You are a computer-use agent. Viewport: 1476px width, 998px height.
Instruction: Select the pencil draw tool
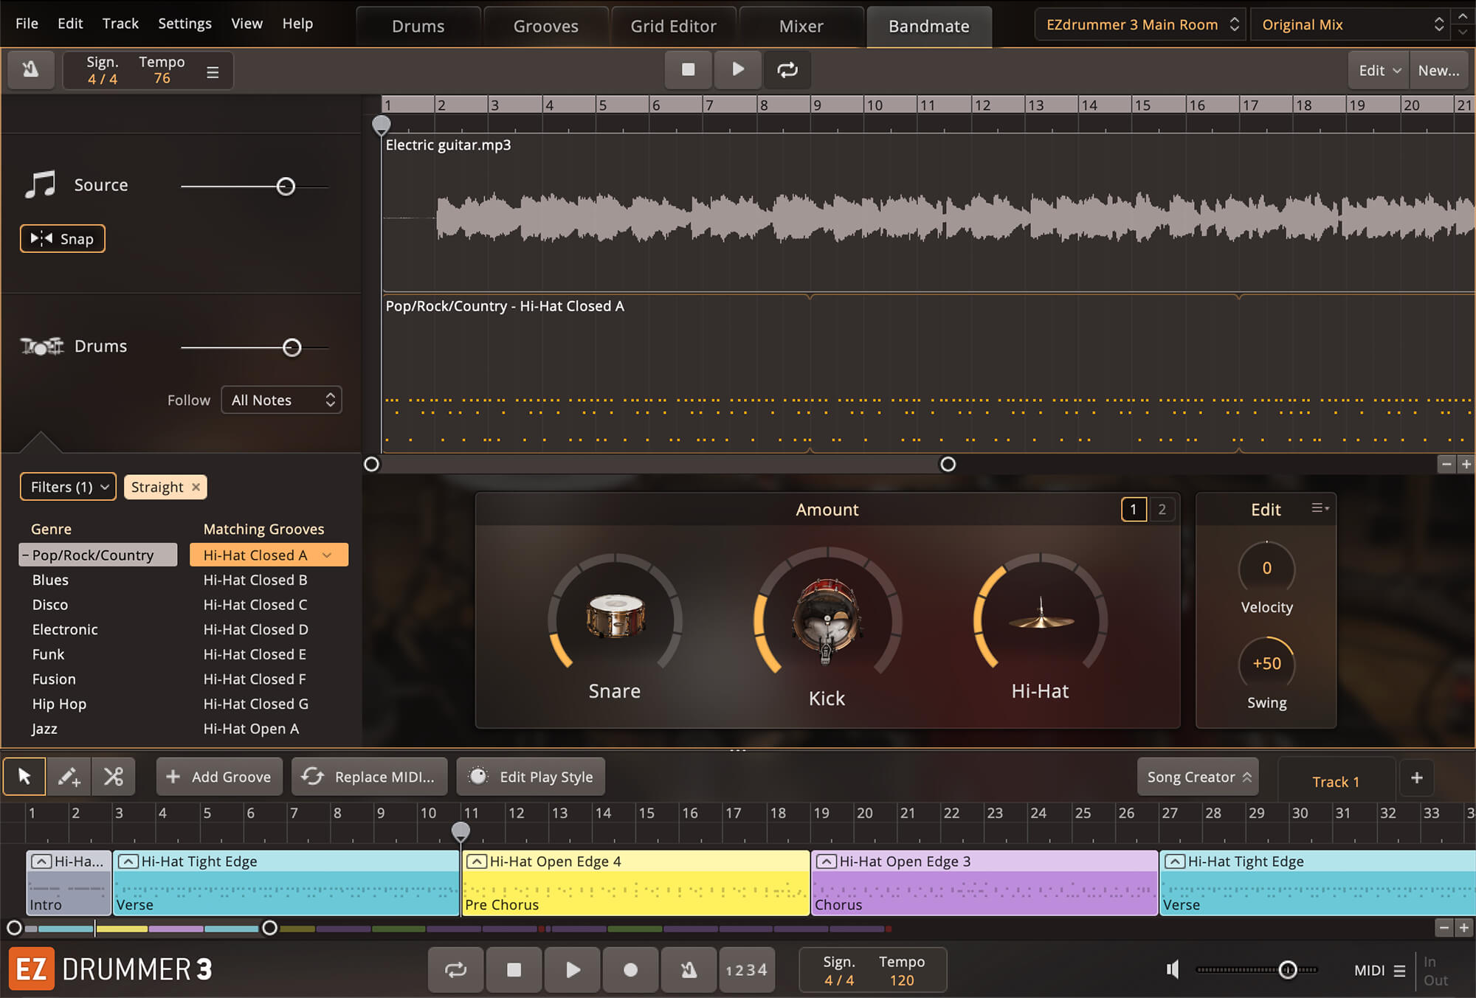point(69,777)
